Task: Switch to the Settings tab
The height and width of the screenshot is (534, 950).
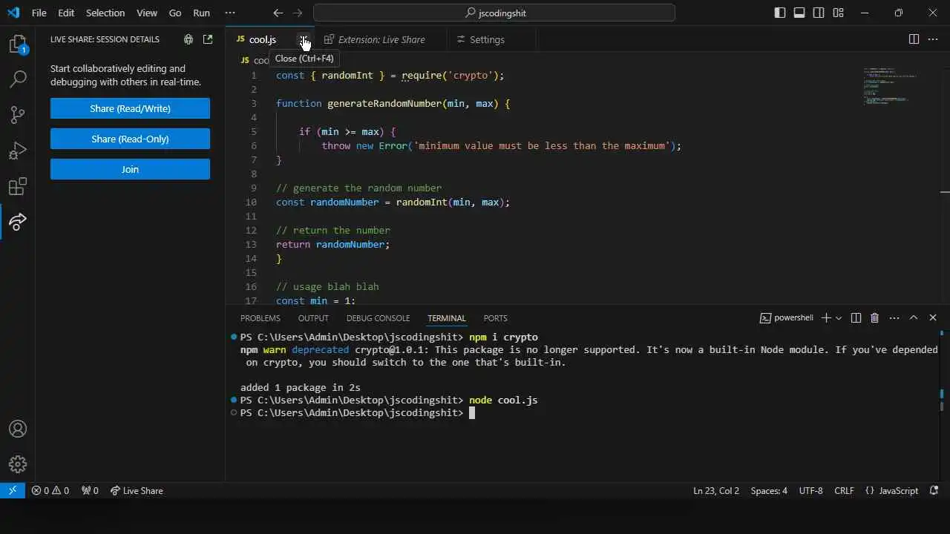Action: 487,39
